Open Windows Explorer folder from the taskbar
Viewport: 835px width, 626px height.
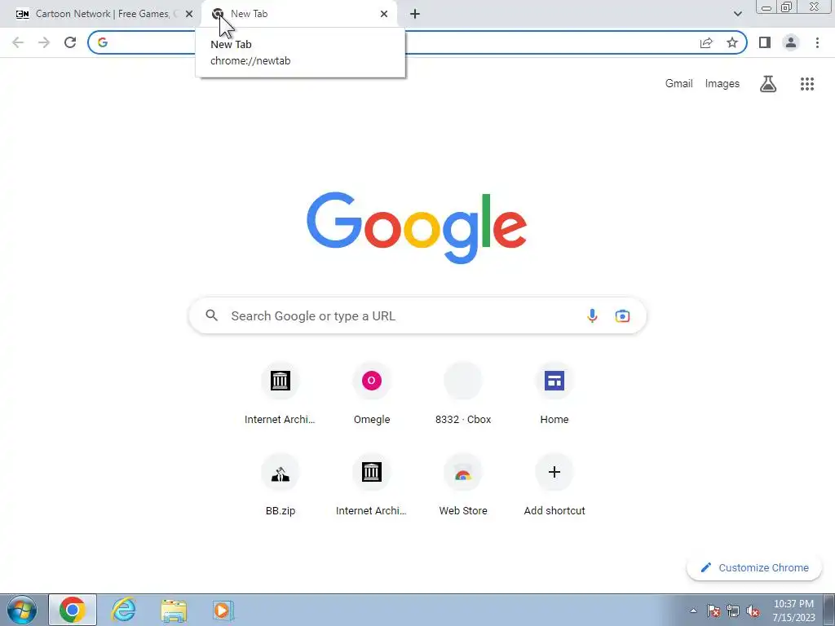click(x=174, y=611)
